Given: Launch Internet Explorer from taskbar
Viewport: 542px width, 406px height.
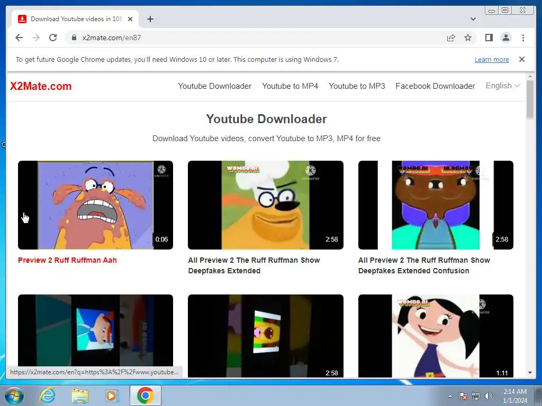Looking at the screenshot, I should [47, 395].
